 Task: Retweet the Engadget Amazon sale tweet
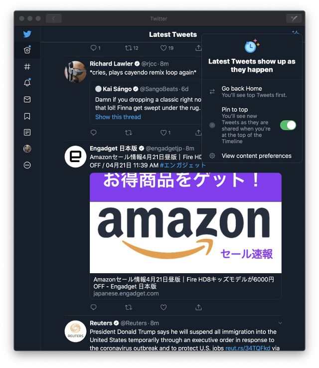pos(128,307)
